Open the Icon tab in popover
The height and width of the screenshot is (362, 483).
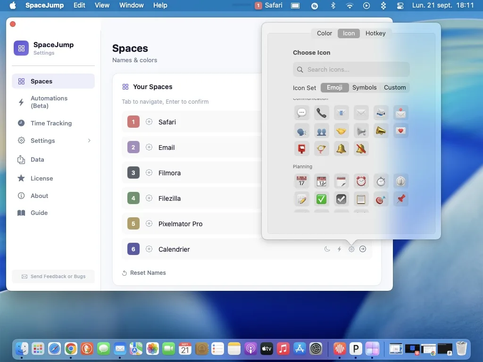pos(349,33)
